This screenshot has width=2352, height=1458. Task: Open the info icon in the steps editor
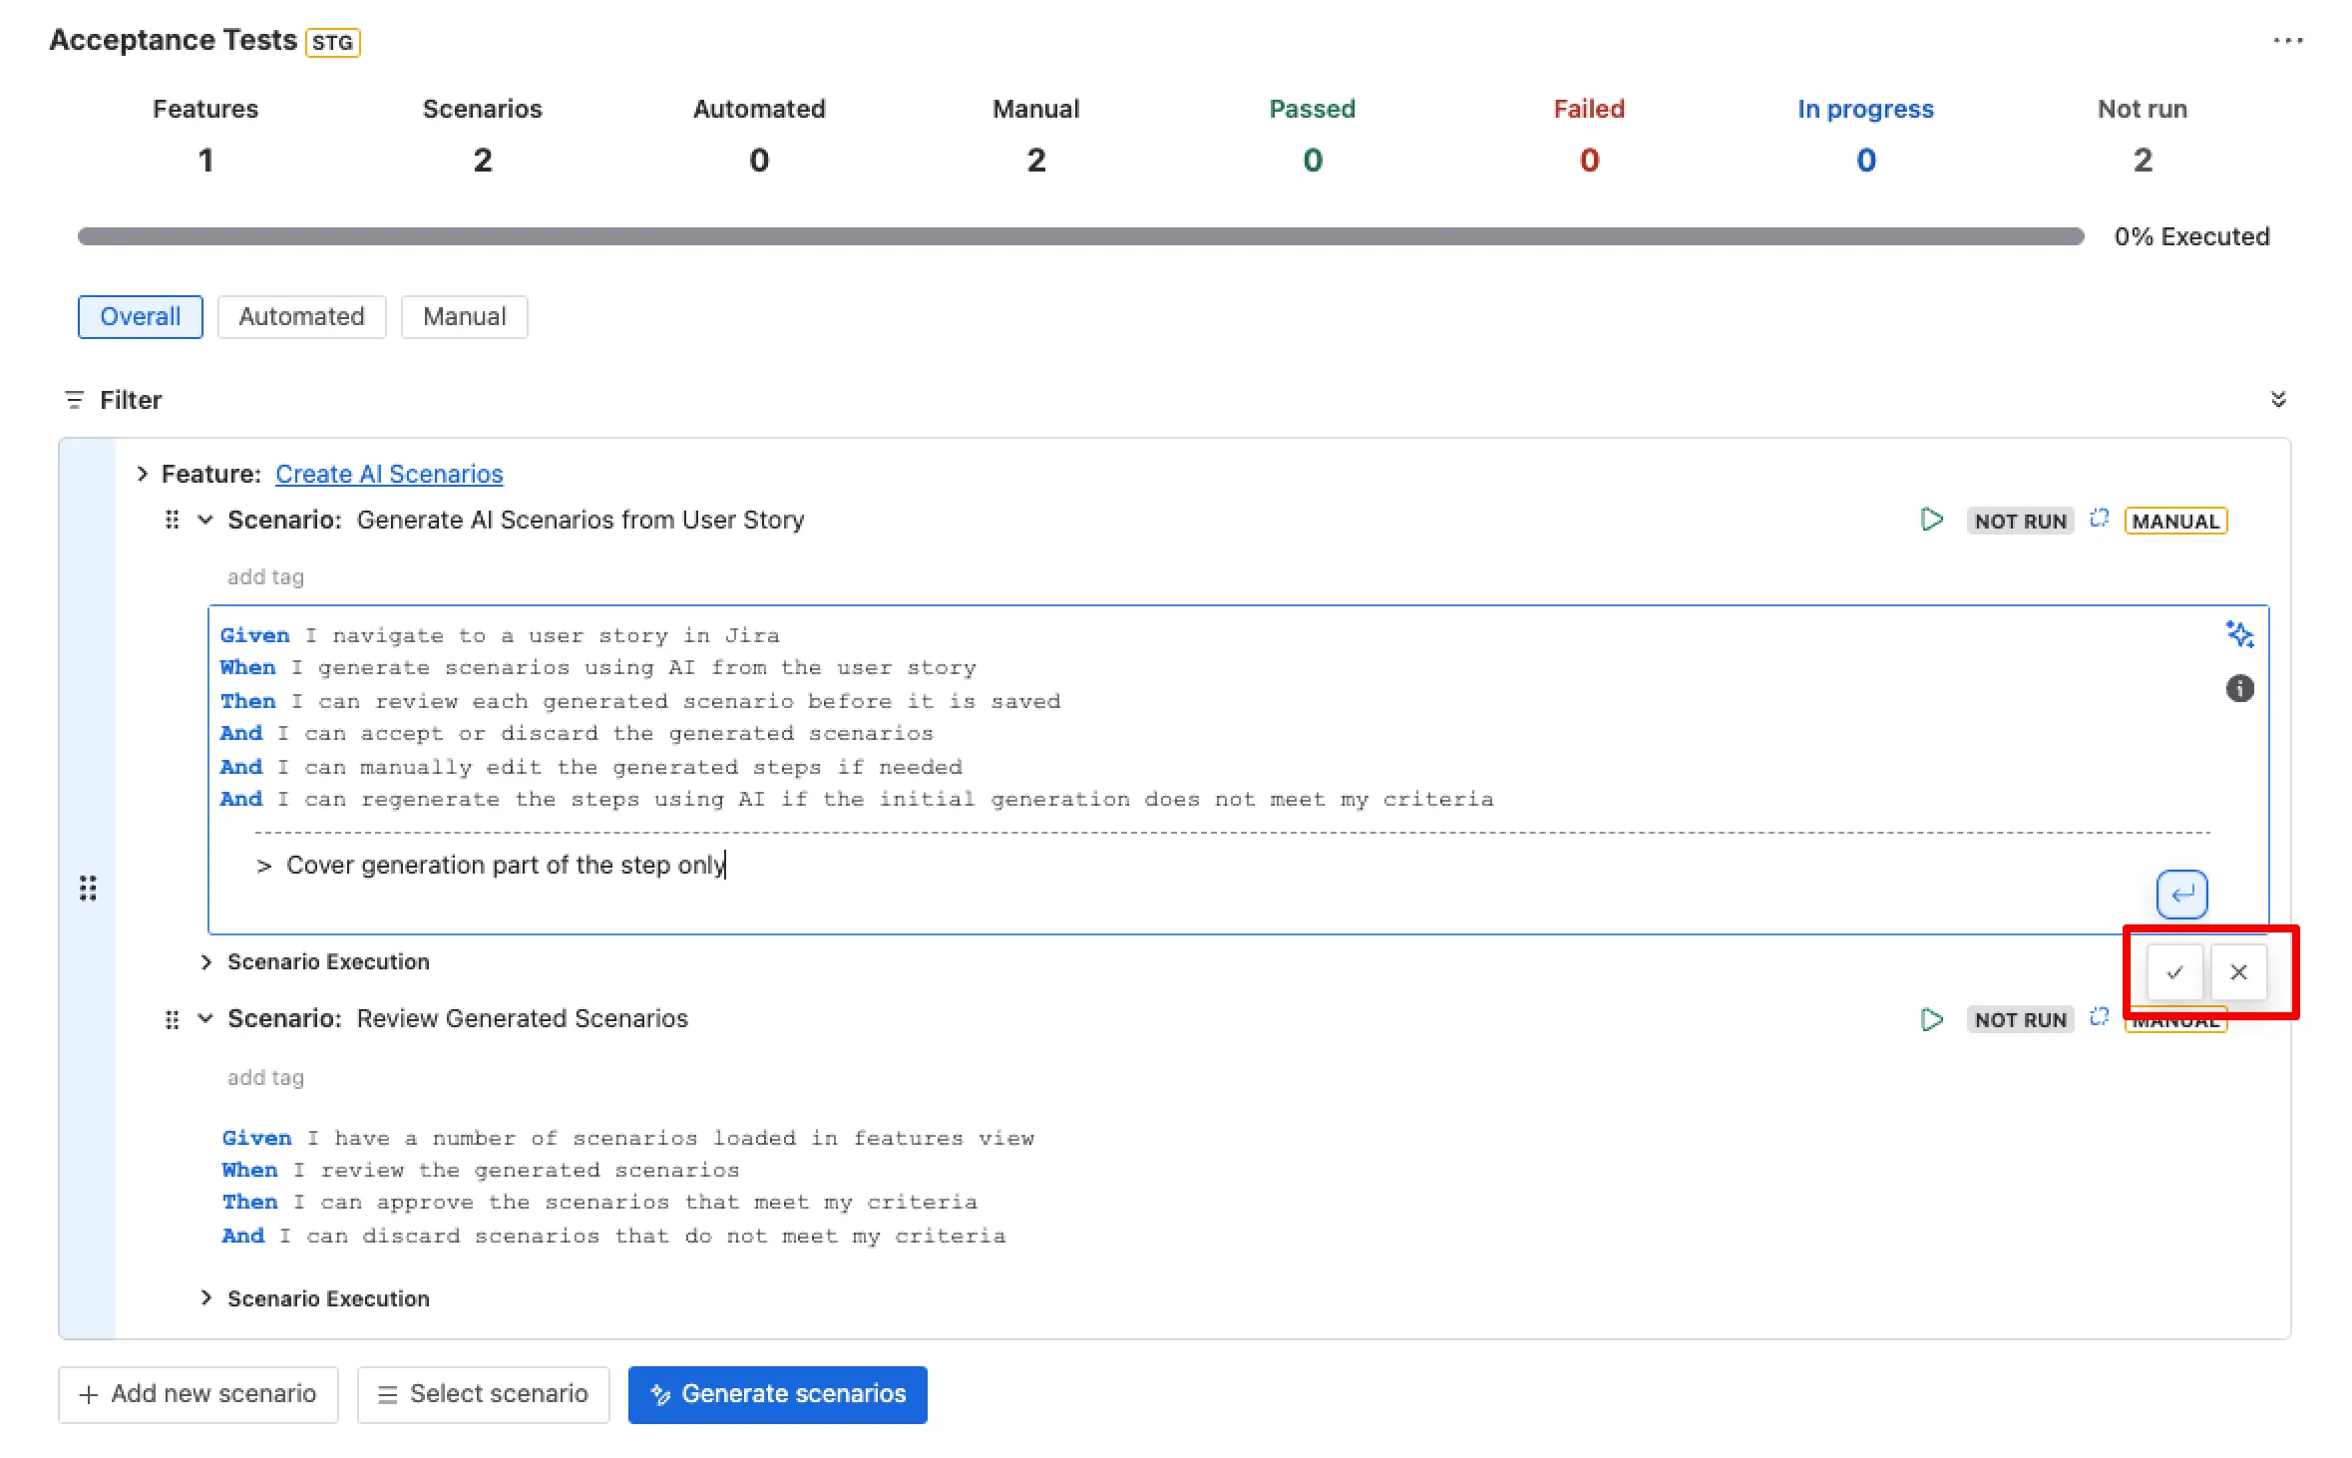tap(2239, 688)
